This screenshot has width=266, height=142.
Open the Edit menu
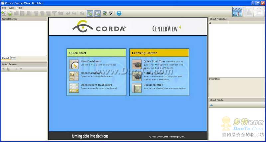(11, 8)
